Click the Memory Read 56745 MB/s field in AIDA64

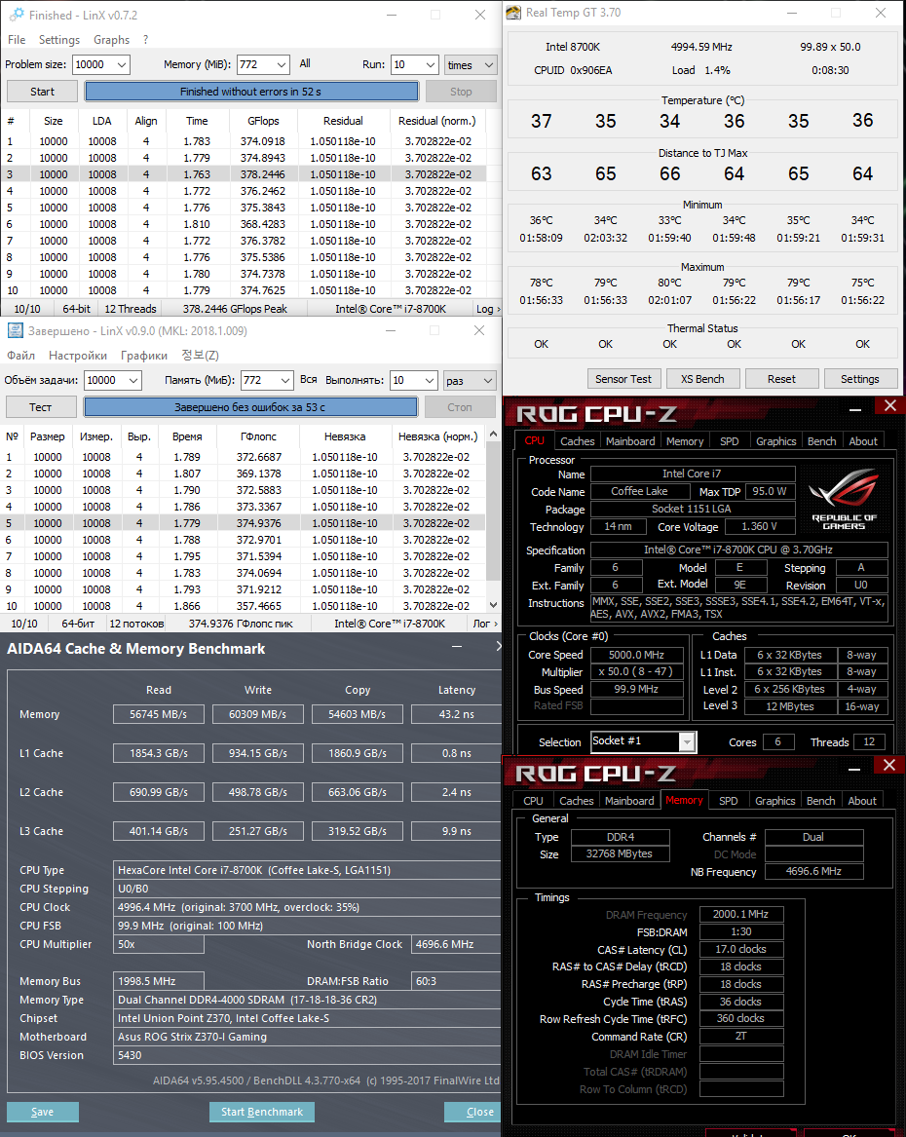click(x=158, y=714)
